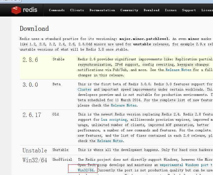Select the 2.6.17 version number

pos(32,115)
